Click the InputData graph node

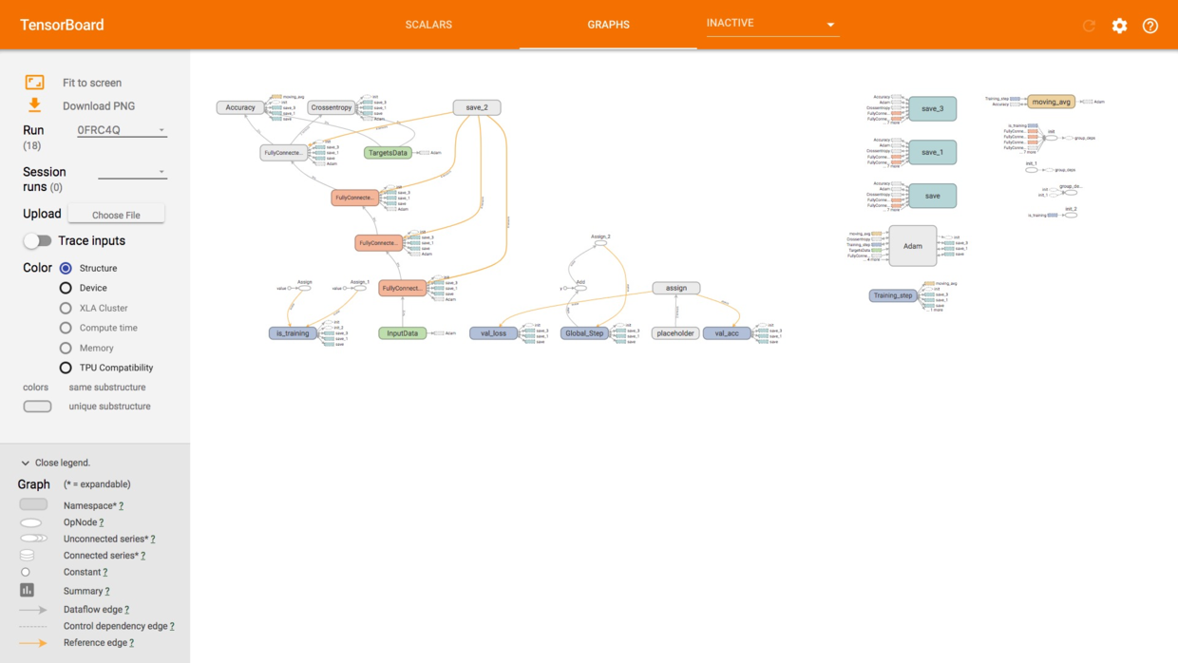(402, 333)
